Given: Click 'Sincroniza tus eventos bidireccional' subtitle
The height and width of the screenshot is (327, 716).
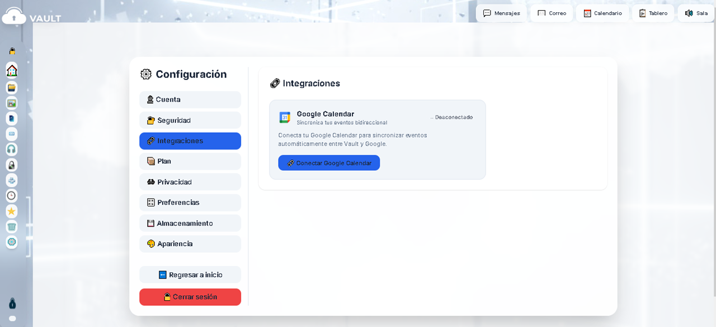Looking at the screenshot, I should pyautogui.click(x=342, y=122).
